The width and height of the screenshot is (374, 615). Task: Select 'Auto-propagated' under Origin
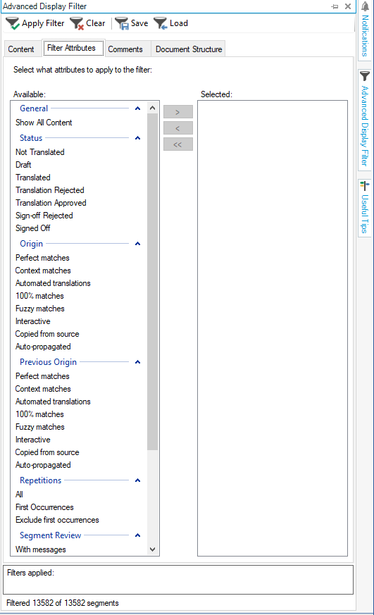coord(43,347)
